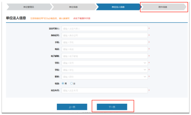This screenshot has height=115, width=191.
Task: Focus the 身份证号 input field
Action: coord(105,35)
